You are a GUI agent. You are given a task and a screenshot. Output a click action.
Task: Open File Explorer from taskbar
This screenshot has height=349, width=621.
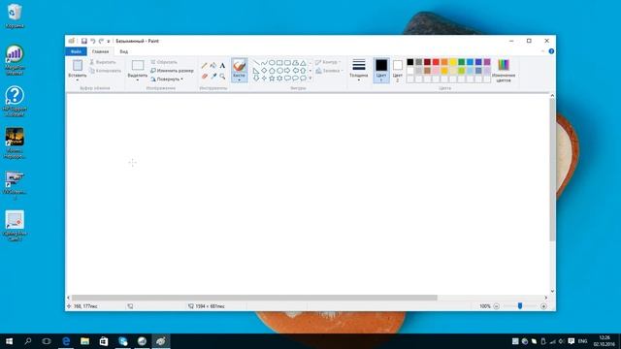(x=84, y=341)
